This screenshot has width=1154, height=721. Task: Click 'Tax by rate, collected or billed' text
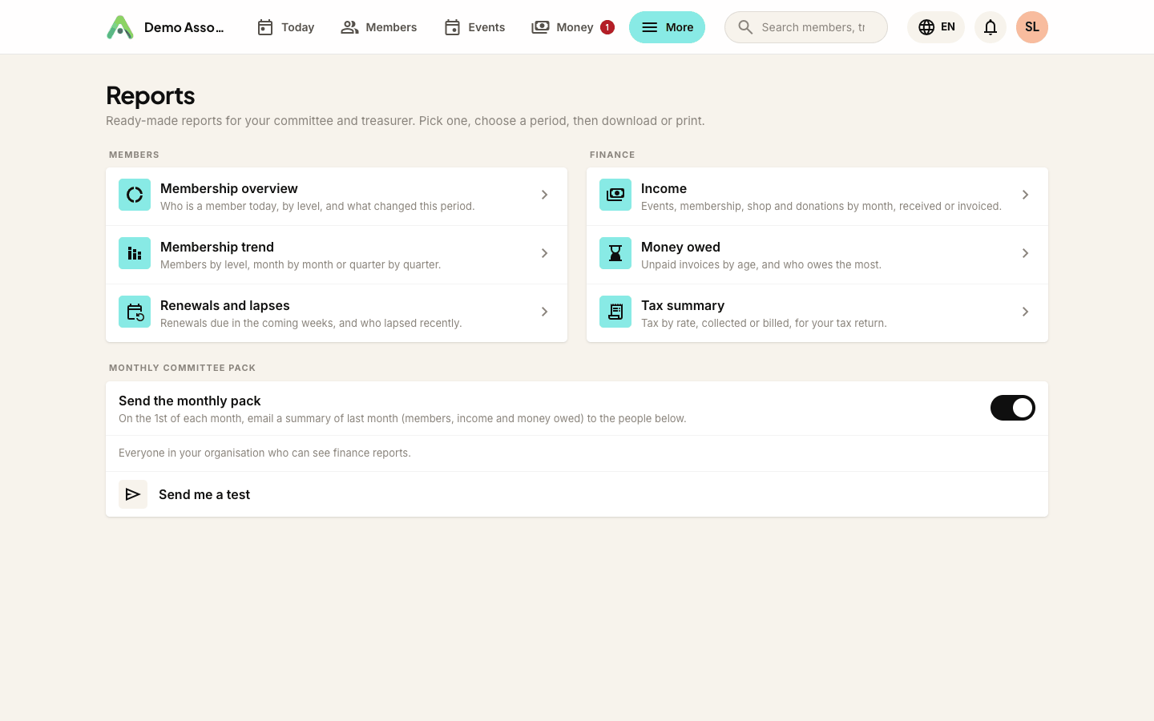[764, 323]
